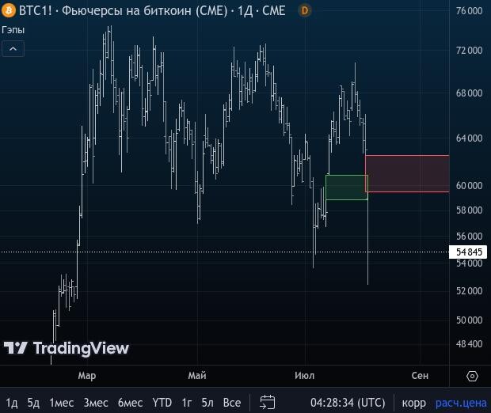Open the TradingView logo link
Viewport: 491px width, 413px height.
[x=67, y=348]
